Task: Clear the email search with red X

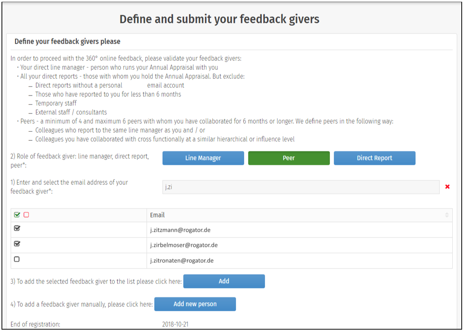Action: (447, 187)
